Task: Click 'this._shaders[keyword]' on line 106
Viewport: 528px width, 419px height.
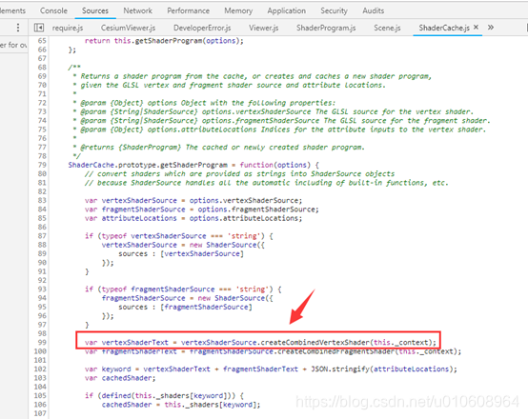Action: point(211,405)
